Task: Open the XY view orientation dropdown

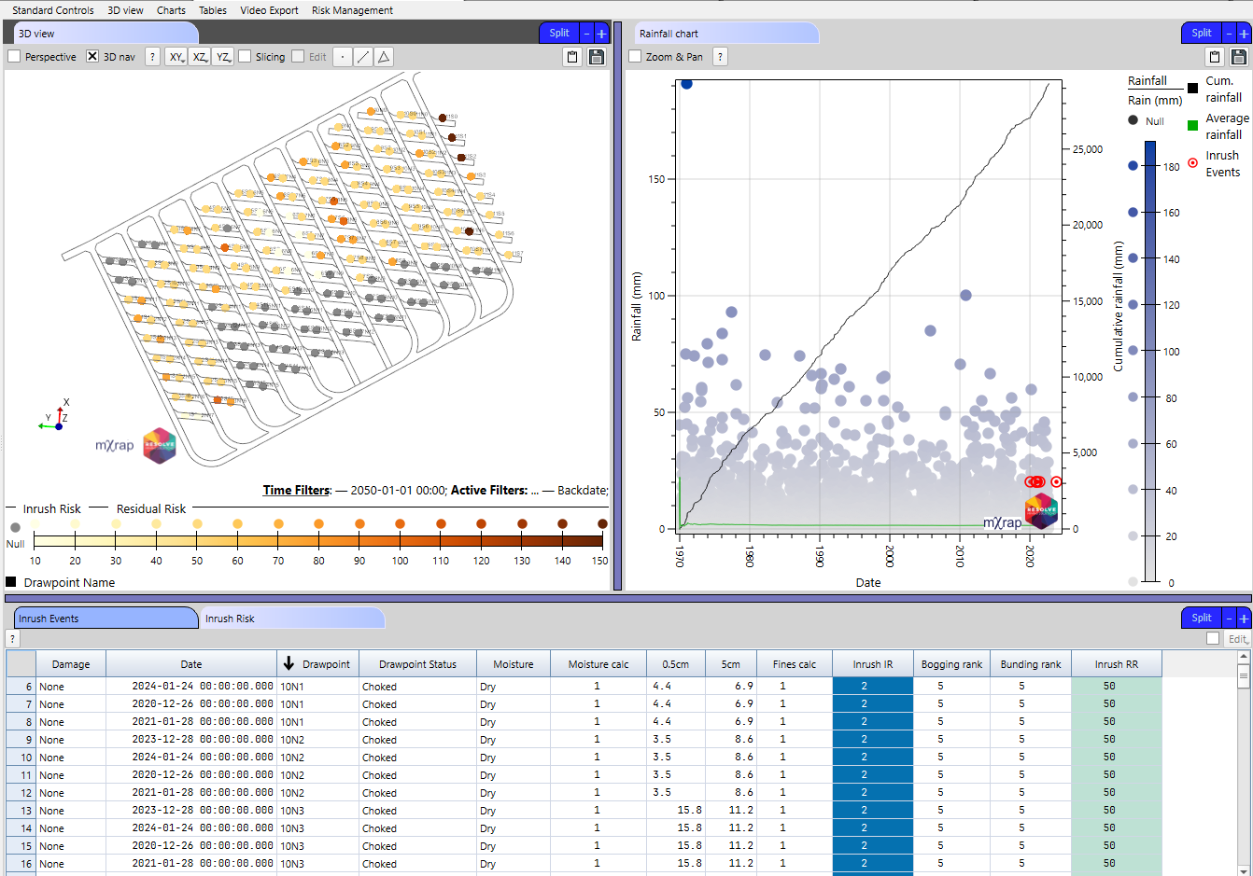Action: point(176,57)
